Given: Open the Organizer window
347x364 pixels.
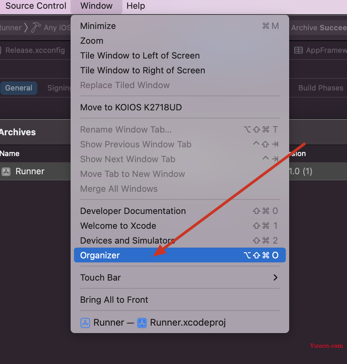Looking at the screenshot, I should 180,255.
